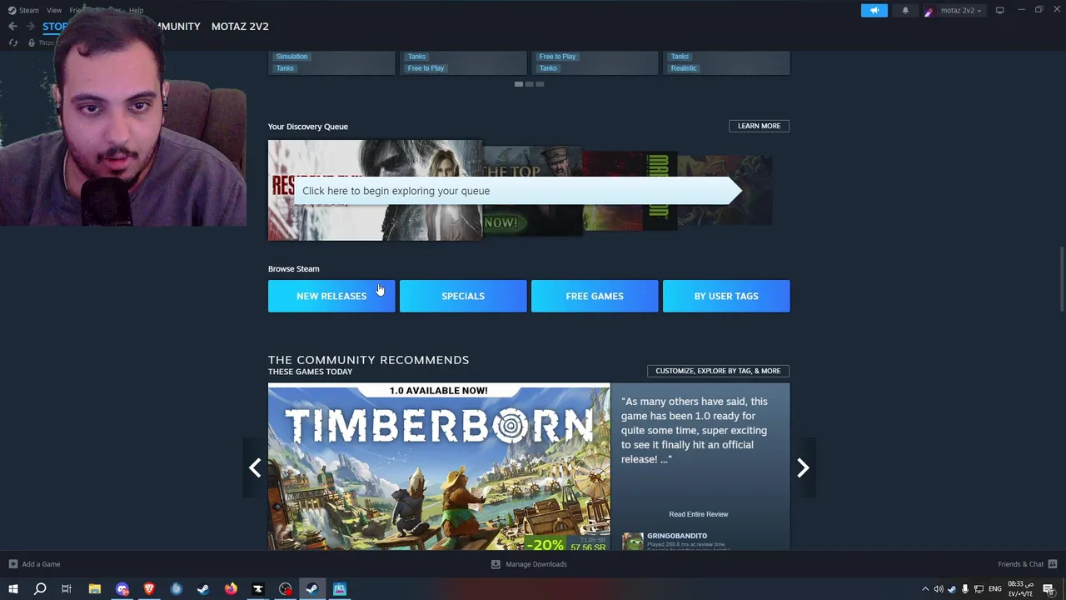1066x600 pixels.
Task: Open the Fall Guys taskbar icon
Action: pos(340,589)
